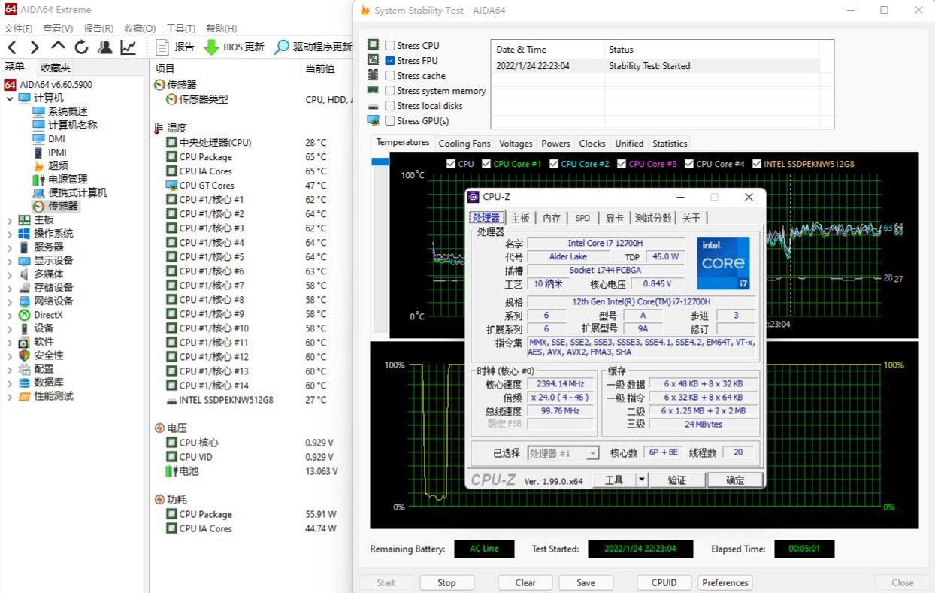Open Preferences in System Stability Test
This screenshot has height=593, width=935.
click(725, 582)
